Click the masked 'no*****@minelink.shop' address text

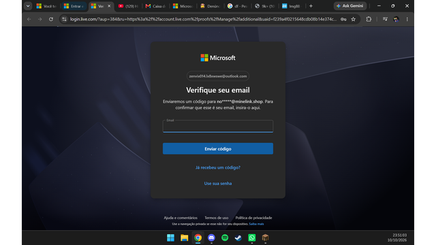(x=240, y=101)
